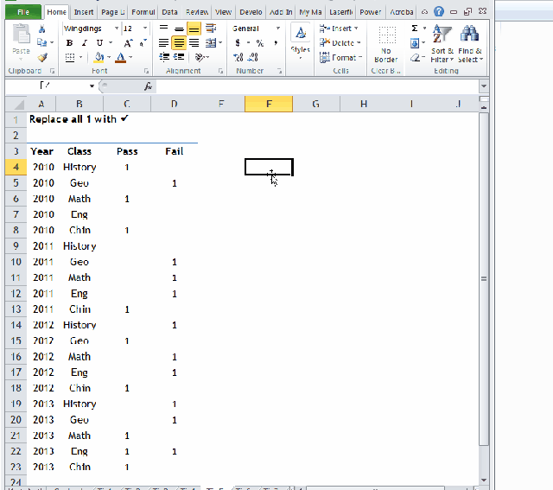Open the font size 12 dropdown
The height and width of the screenshot is (490, 553).
[145, 29]
